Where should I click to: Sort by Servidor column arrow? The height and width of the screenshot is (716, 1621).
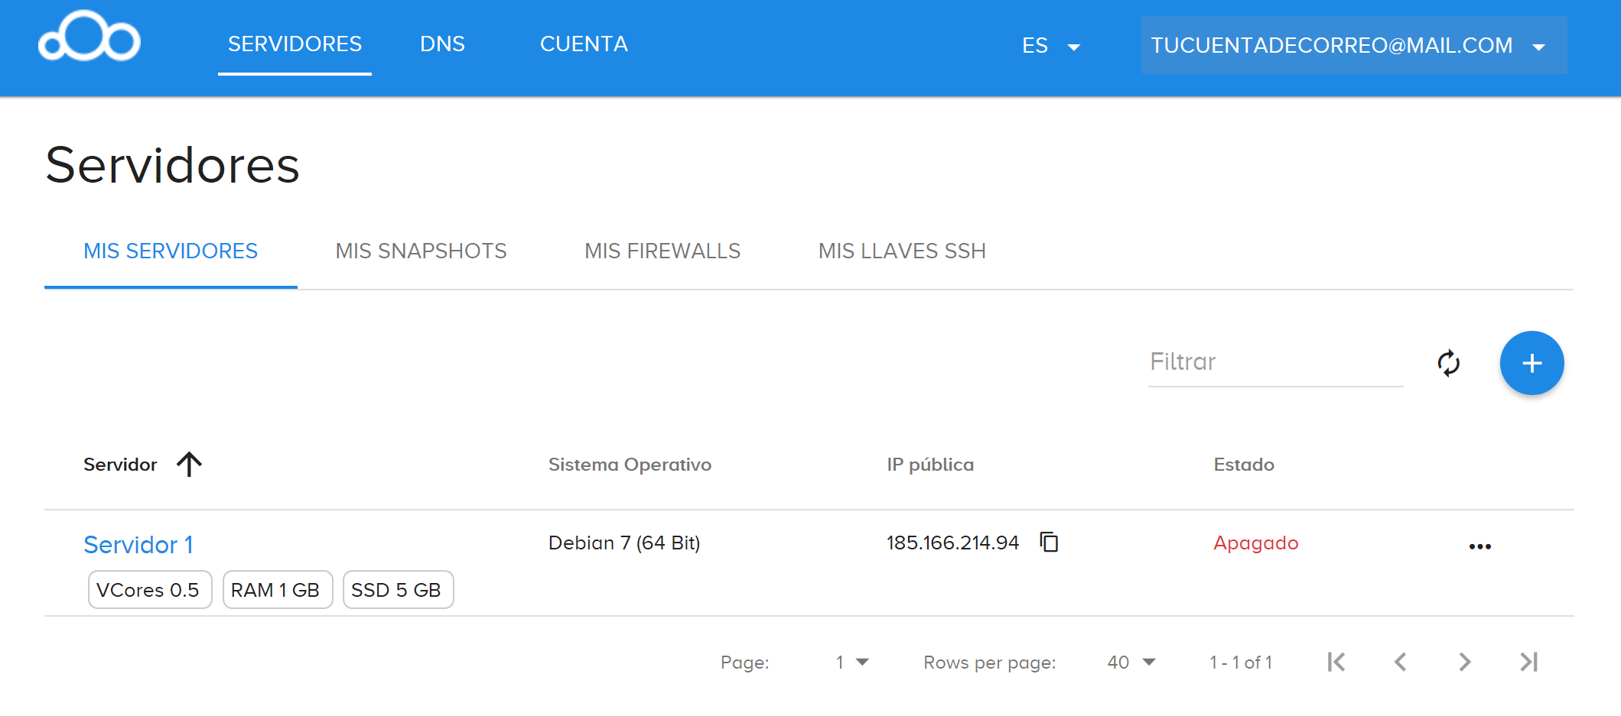point(189,464)
